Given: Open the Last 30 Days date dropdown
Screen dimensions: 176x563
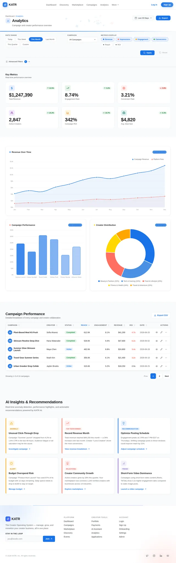Looking at the screenshot, I should [143, 18].
